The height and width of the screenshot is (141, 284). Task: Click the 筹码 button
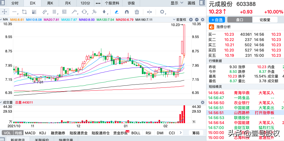click(x=196, y=133)
